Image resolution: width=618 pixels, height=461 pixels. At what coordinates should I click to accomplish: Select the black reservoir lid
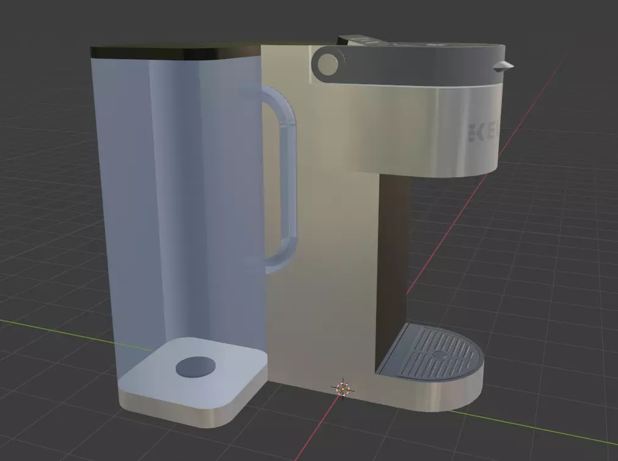(x=176, y=53)
